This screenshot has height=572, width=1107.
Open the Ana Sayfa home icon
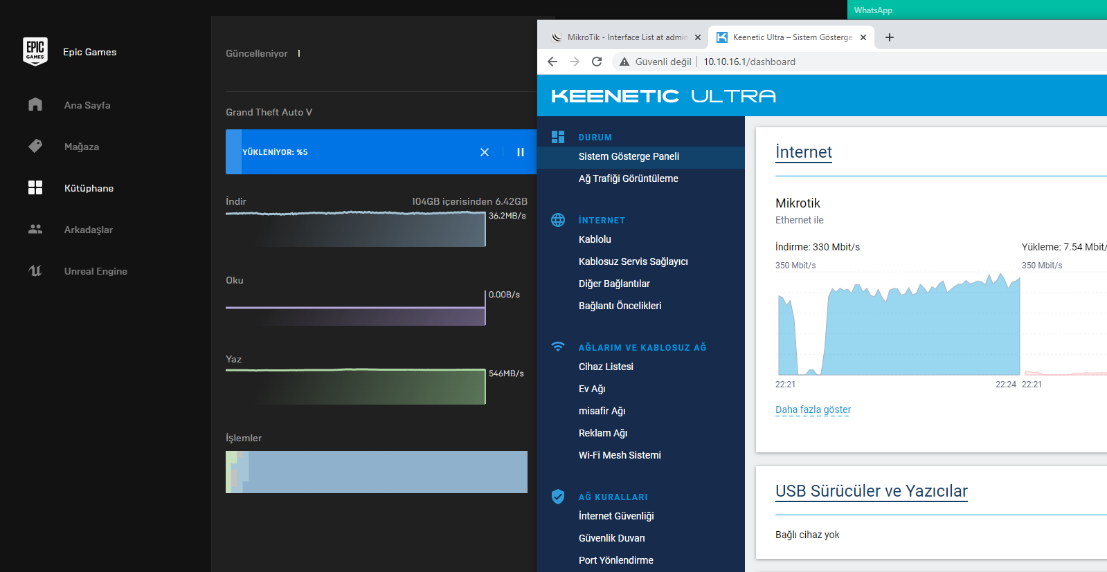pyautogui.click(x=35, y=104)
